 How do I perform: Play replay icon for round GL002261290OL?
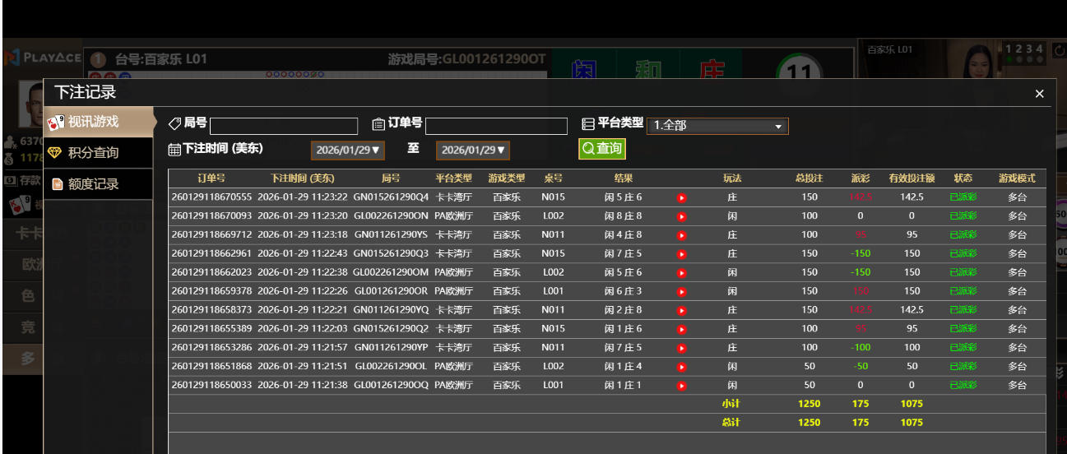681,367
